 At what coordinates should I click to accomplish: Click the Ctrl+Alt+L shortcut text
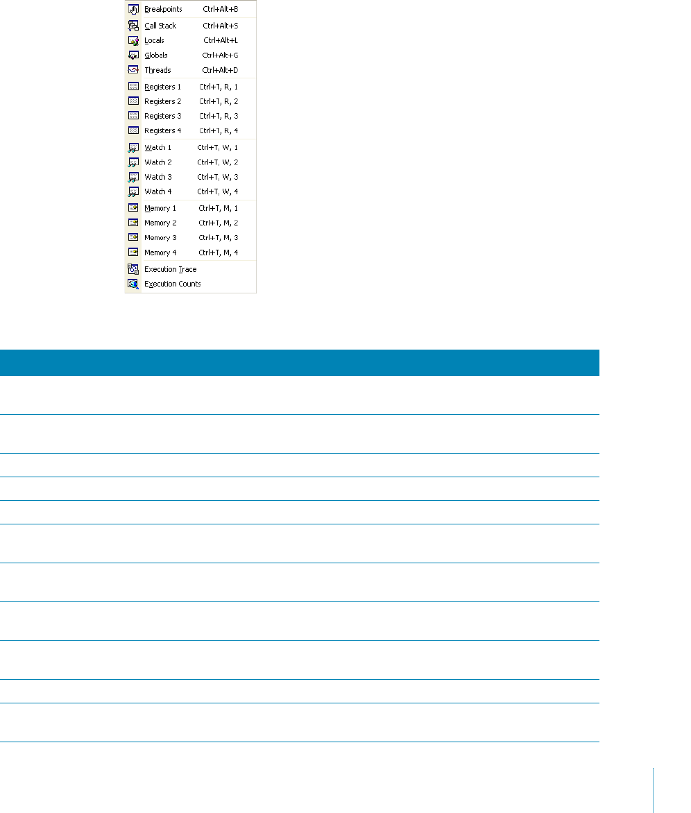pos(221,40)
